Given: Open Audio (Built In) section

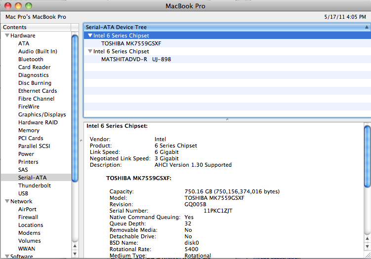Looking at the screenshot, I should click(38, 51).
